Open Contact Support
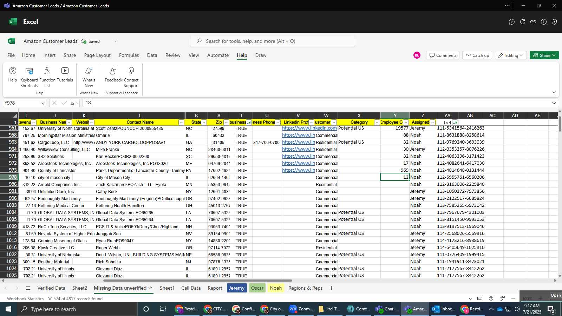This screenshot has width=562, height=316. click(x=131, y=77)
